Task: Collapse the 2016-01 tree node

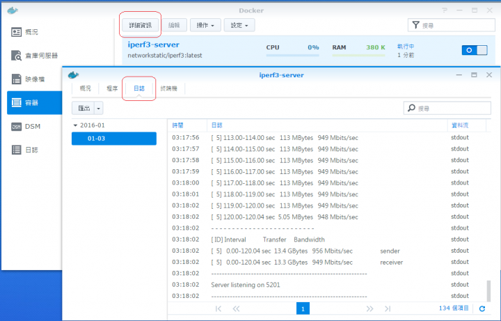Action: [75, 125]
